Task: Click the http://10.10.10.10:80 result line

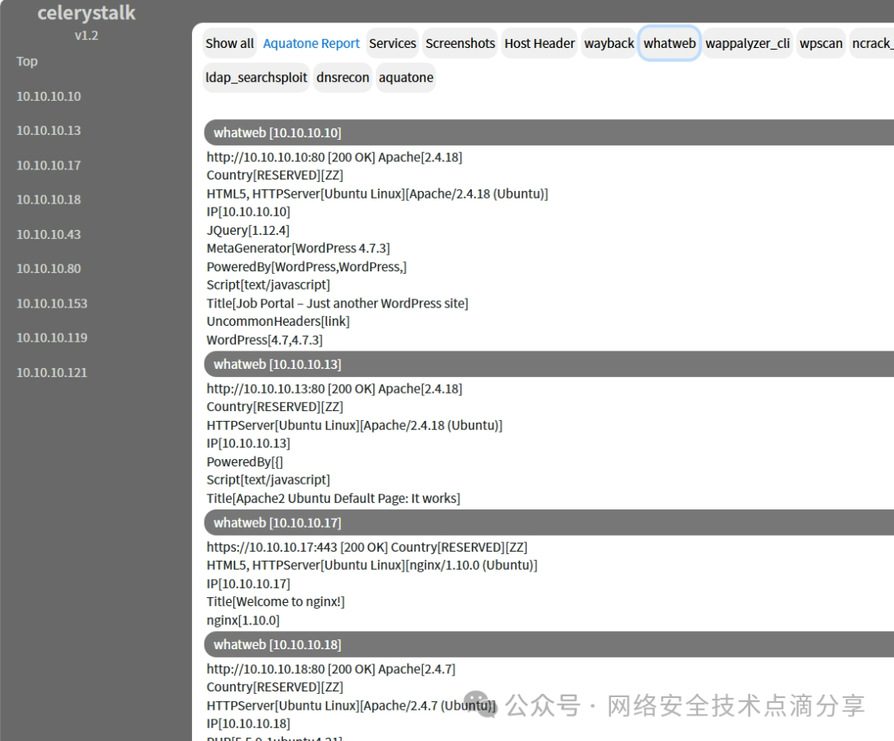Action: pyautogui.click(x=334, y=157)
